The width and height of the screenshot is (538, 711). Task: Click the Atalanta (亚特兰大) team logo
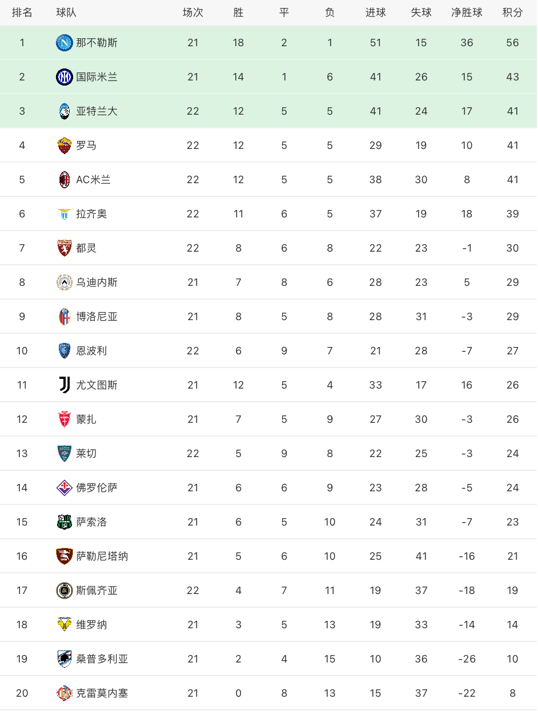click(65, 111)
